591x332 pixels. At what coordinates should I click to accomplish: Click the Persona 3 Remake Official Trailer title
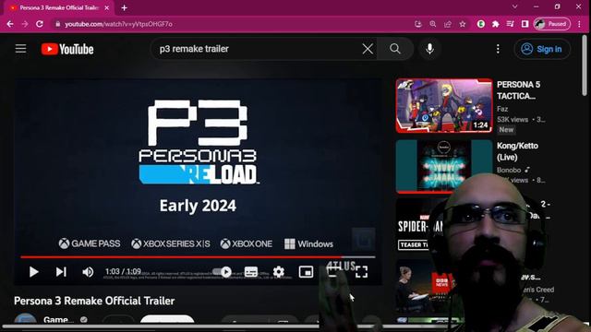[x=94, y=301]
